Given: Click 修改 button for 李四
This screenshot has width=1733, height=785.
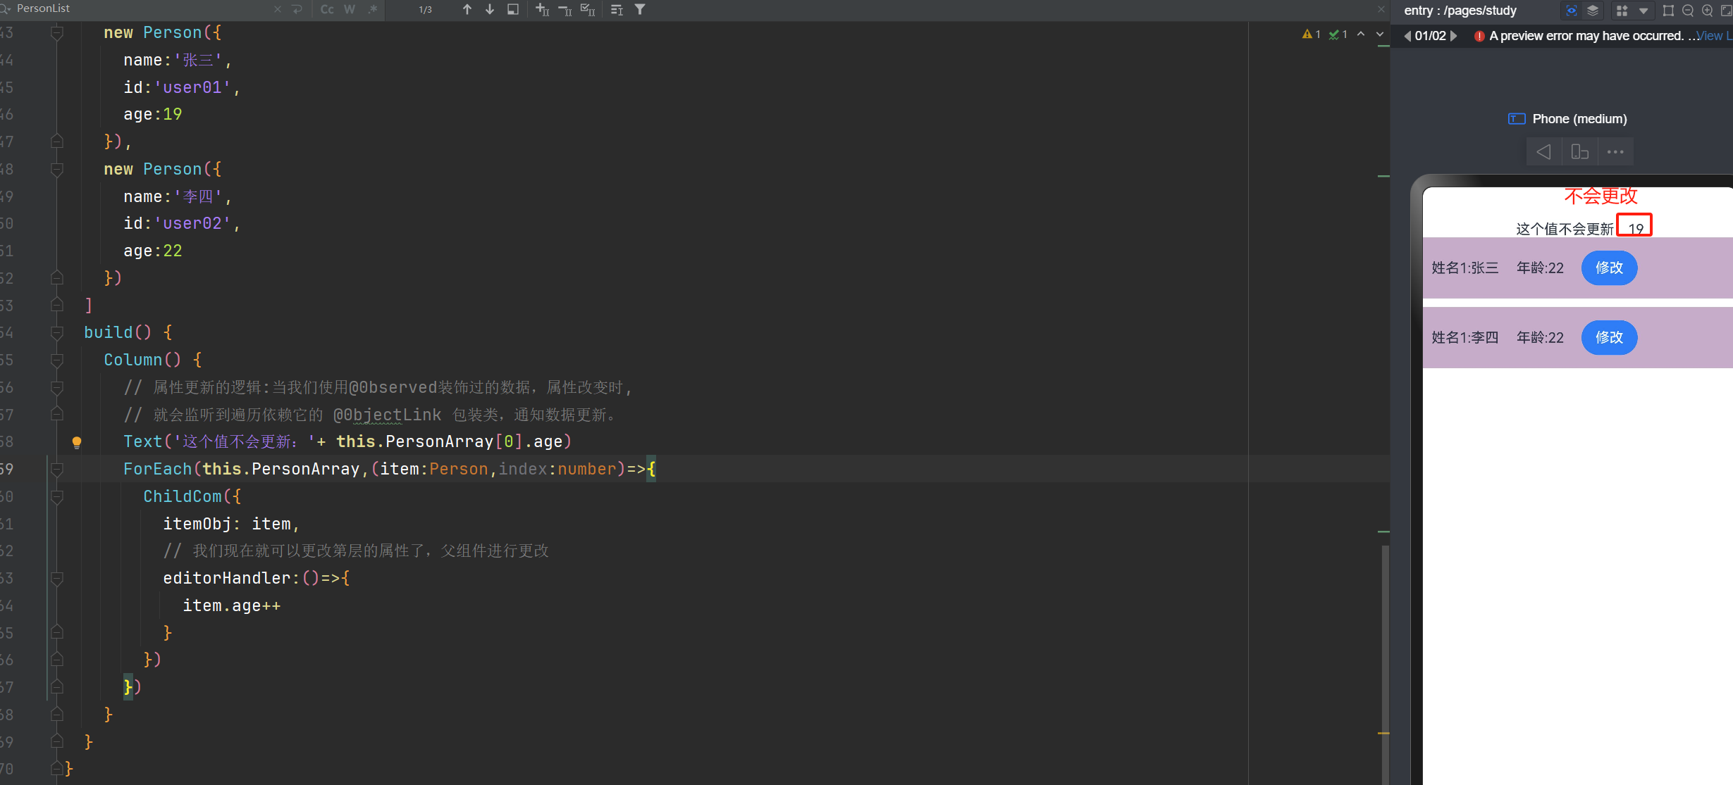Looking at the screenshot, I should coord(1609,338).
